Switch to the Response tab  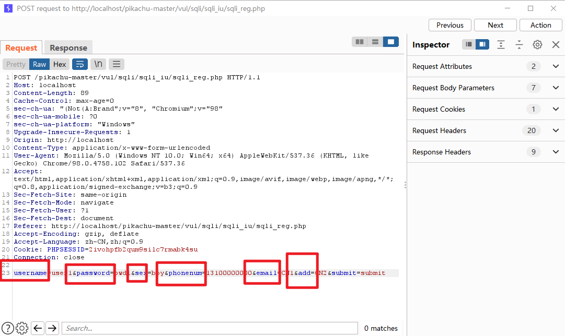coord(68,48)
